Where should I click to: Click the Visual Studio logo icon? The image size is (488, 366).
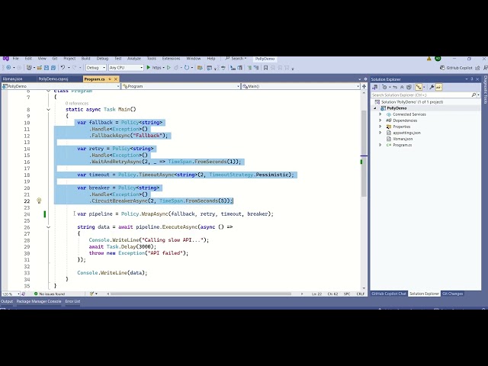[x=5, y=59]
